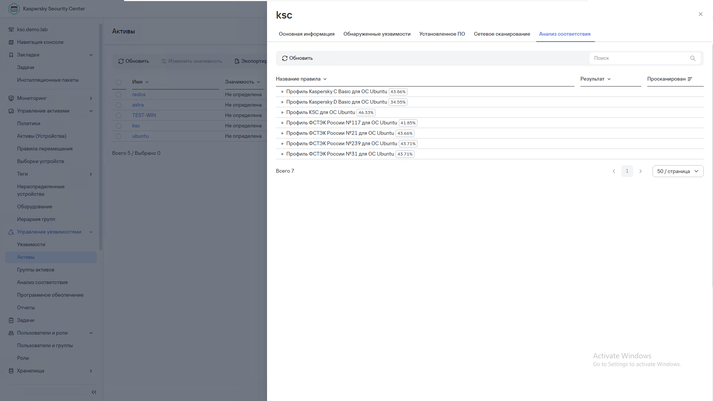Screen dimensions: 713x401
Task: Click refresh icon in compliance panel toolbar
Action: coord(285,58)
